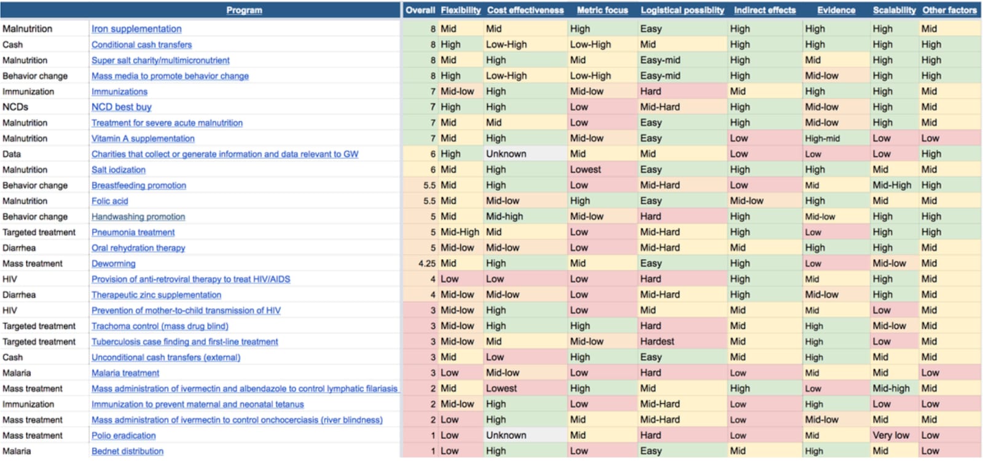983x461 pixels.
Task: Follow the Deworming program link
Action: tap(113, 263)
